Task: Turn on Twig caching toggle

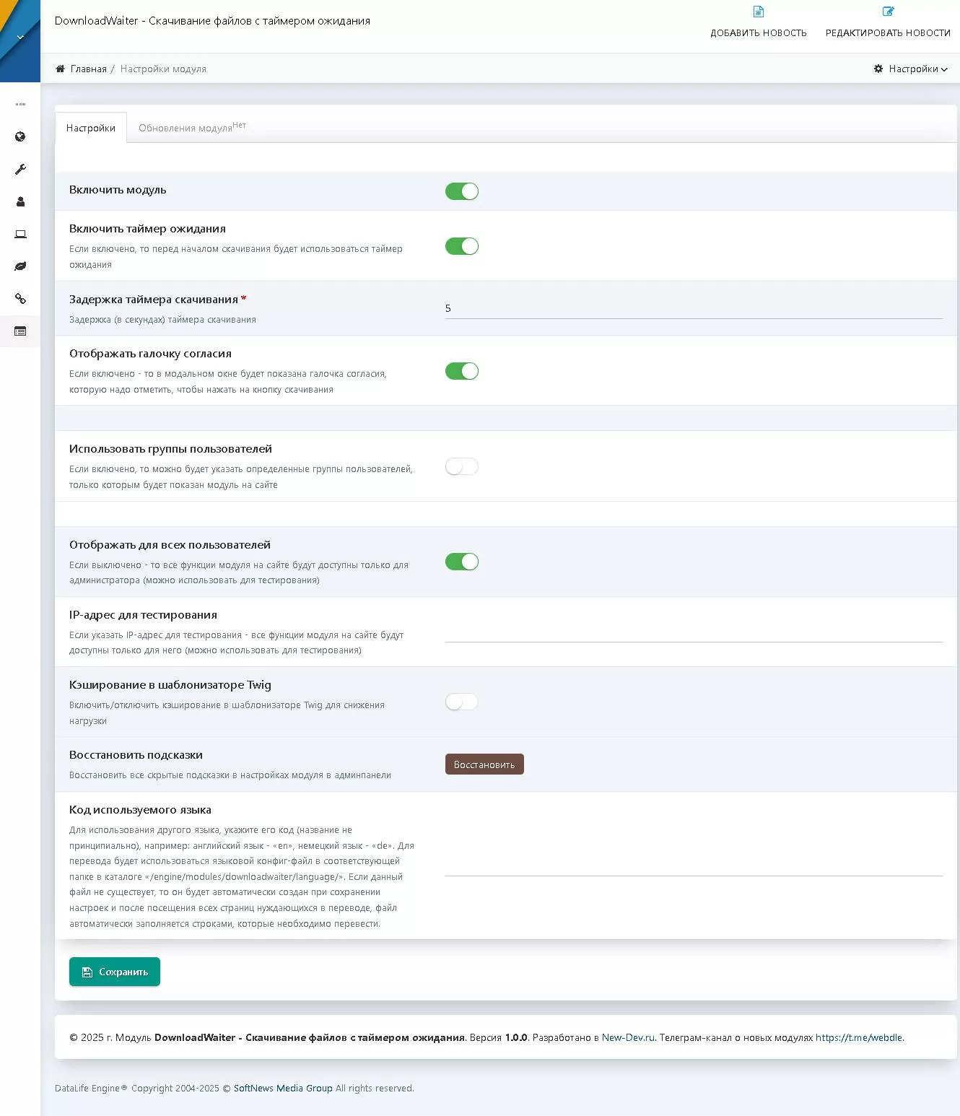Action: click(462, 702)
